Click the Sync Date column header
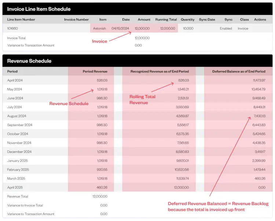Viewport: 275px width, 221px height. coord(207,20)
